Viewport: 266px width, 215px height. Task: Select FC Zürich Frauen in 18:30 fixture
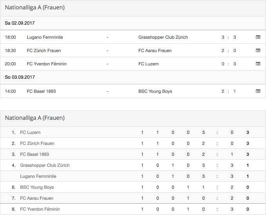point(44,51)
